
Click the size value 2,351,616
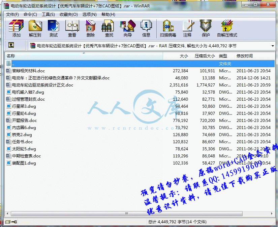pos(179,85)
